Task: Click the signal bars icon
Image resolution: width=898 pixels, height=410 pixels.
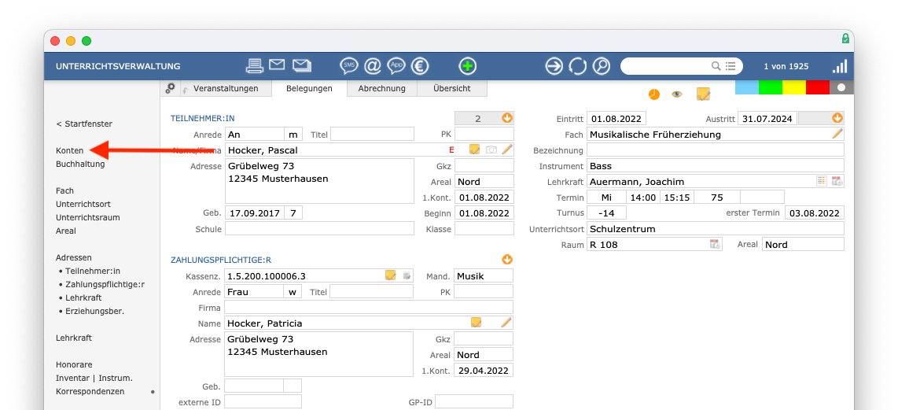Action: [840, 66]
